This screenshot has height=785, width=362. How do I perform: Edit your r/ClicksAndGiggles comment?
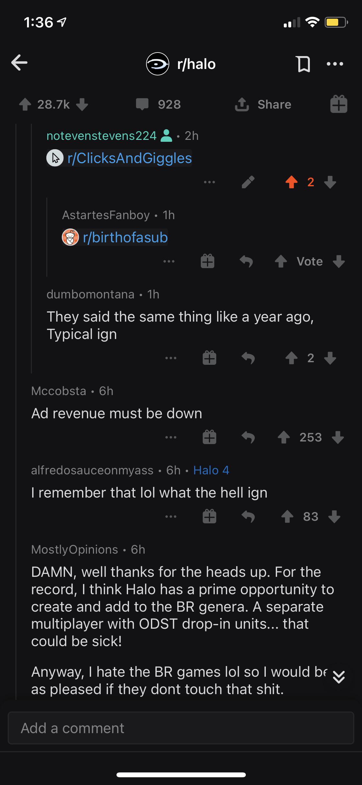pyautogui.click(x=248, y=182)
